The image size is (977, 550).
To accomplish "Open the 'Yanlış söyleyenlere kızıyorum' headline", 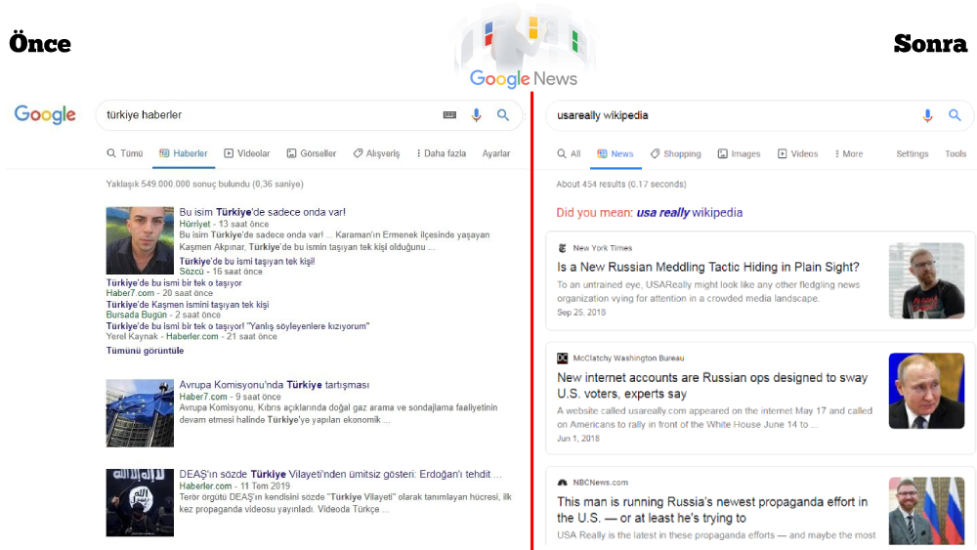I will (237, 325).
